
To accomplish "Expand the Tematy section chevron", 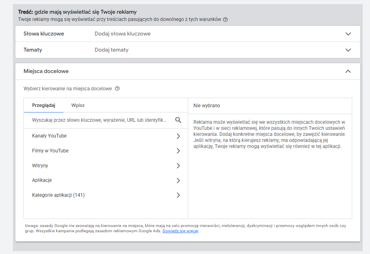I will tap(348, 50).
